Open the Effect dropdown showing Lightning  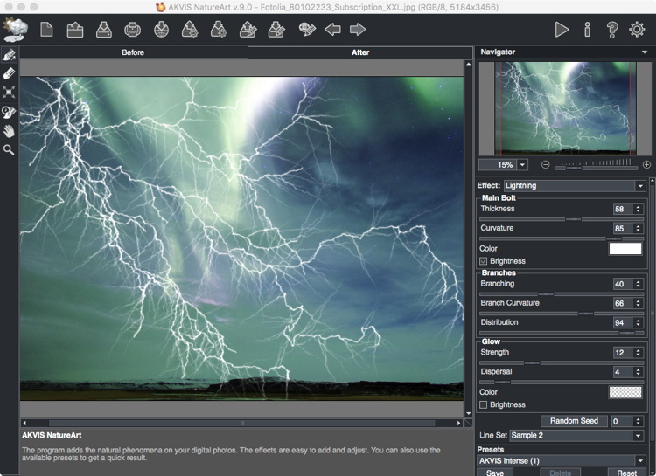[x=574, y=185]
